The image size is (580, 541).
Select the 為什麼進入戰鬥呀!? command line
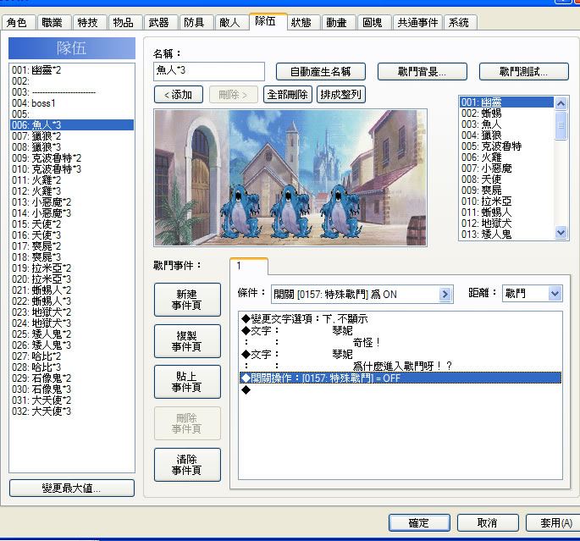400,366
